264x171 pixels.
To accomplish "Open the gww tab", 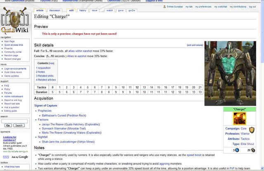I will point(121,10).
